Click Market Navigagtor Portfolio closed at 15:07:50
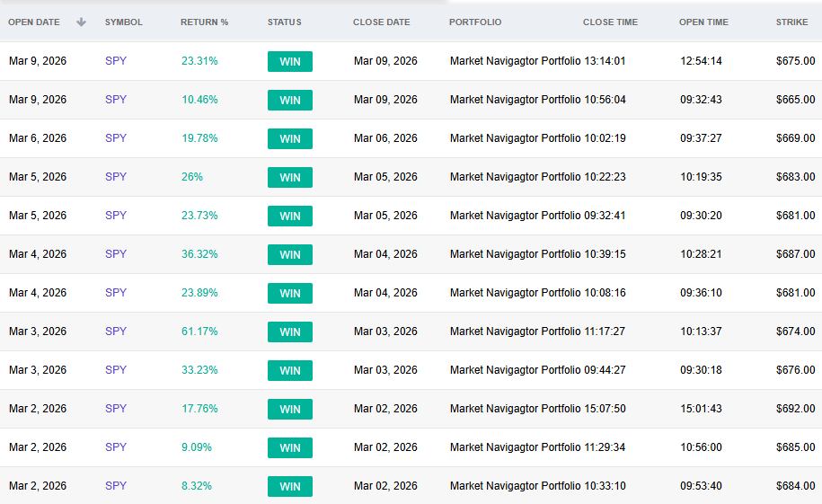This screenshot has width=822, height=504. 515,409
